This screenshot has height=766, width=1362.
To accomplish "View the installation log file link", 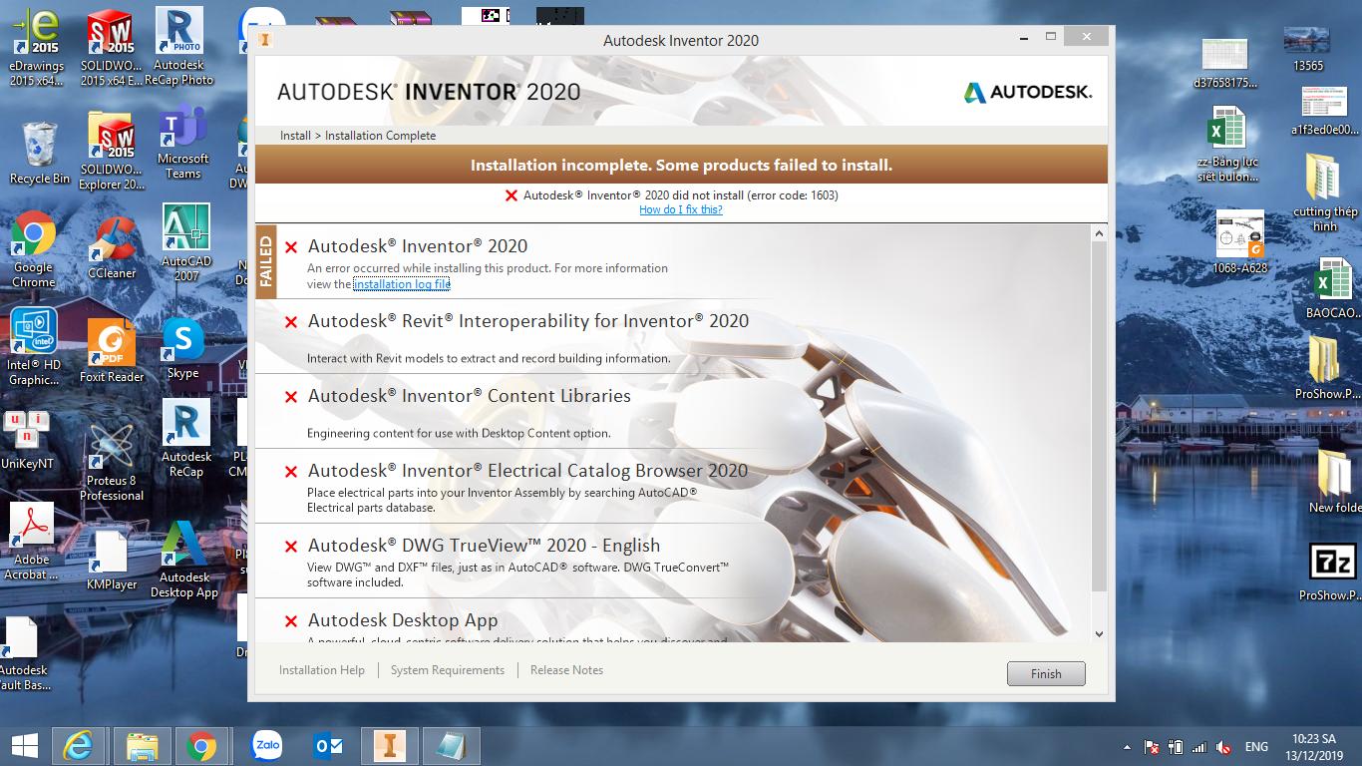I will click(x=402, y=284).
